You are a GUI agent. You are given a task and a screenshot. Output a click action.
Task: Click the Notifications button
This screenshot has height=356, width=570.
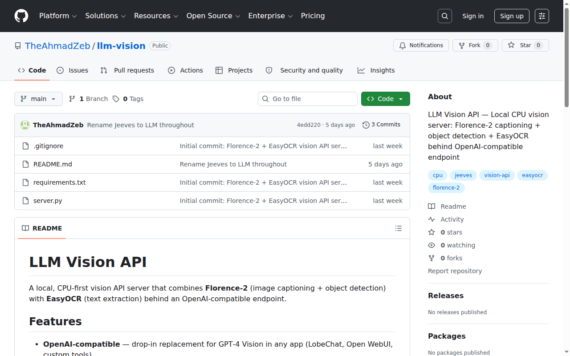pyautogui.click(x=421, y=45)
